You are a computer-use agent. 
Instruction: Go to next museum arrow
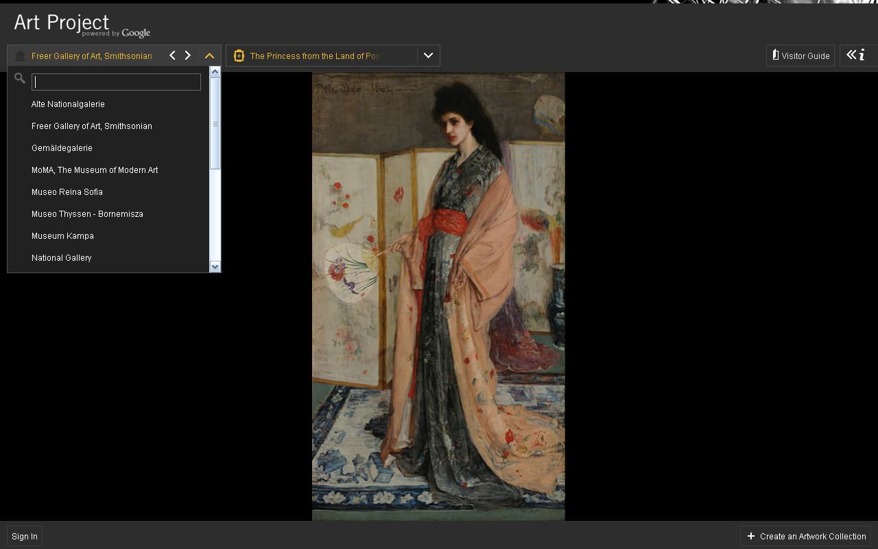coord(188,56)
